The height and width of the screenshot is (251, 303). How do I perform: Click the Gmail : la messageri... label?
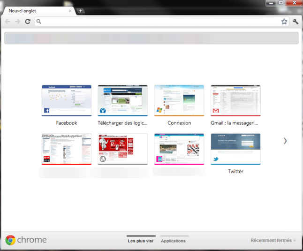(x=235, y=123)
